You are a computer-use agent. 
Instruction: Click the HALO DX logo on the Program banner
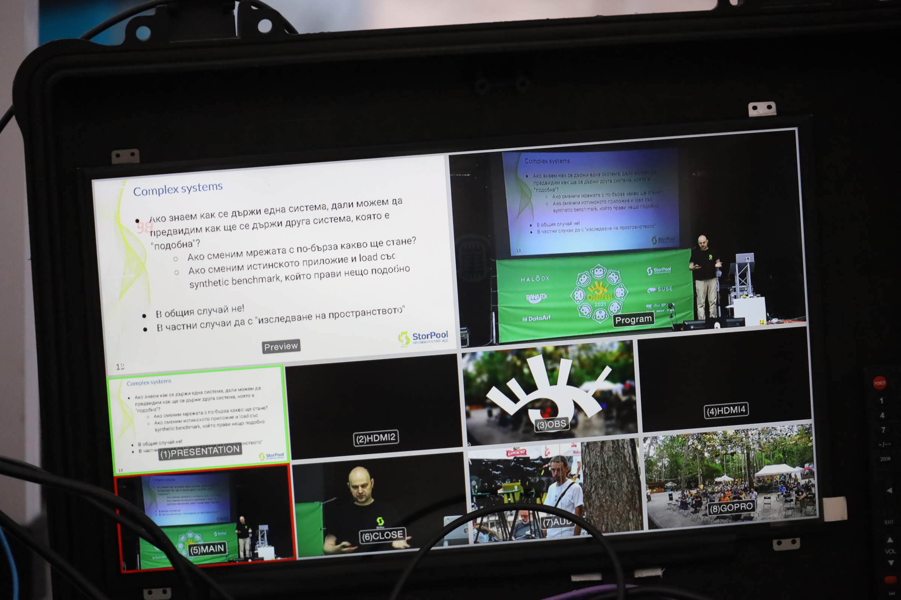pos(535,279)
